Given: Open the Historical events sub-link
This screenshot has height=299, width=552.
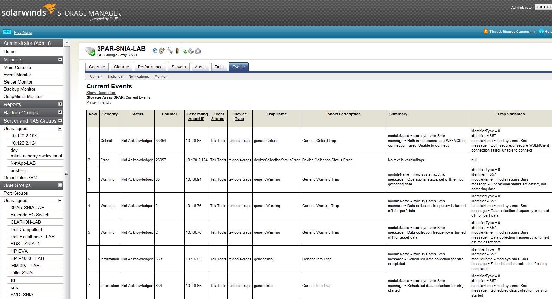Looking at the screenshot, I should pyautogui.click(x=116, y=77).
